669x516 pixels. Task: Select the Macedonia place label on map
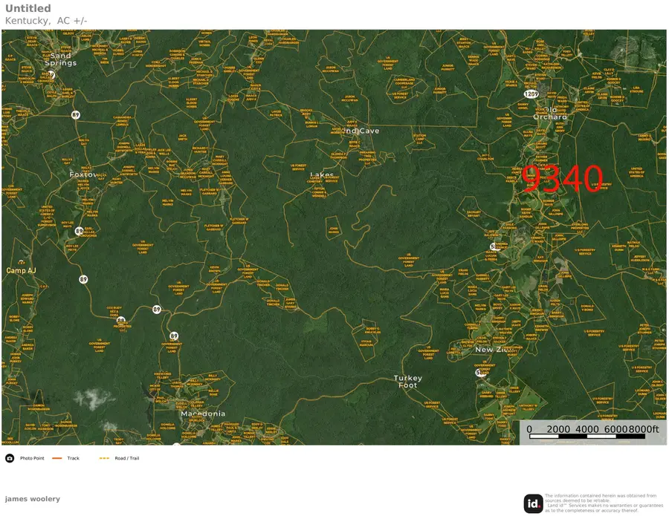tap(201, 414)
